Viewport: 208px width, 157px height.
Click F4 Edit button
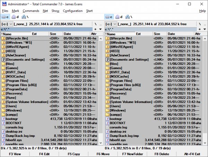[44, 154]
